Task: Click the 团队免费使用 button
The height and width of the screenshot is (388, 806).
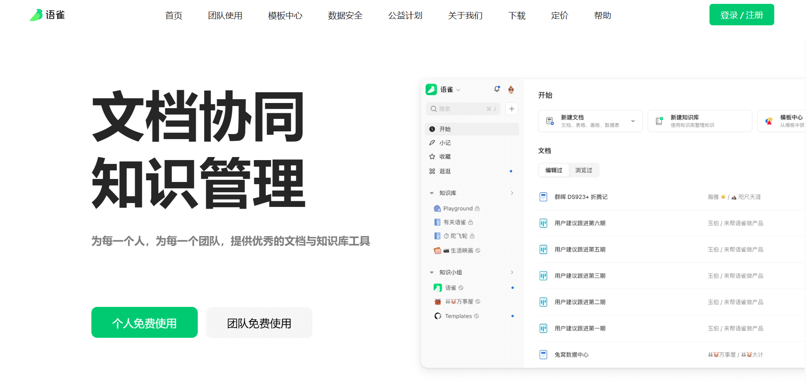Action: pyautogui.click(x=259, y=322)
